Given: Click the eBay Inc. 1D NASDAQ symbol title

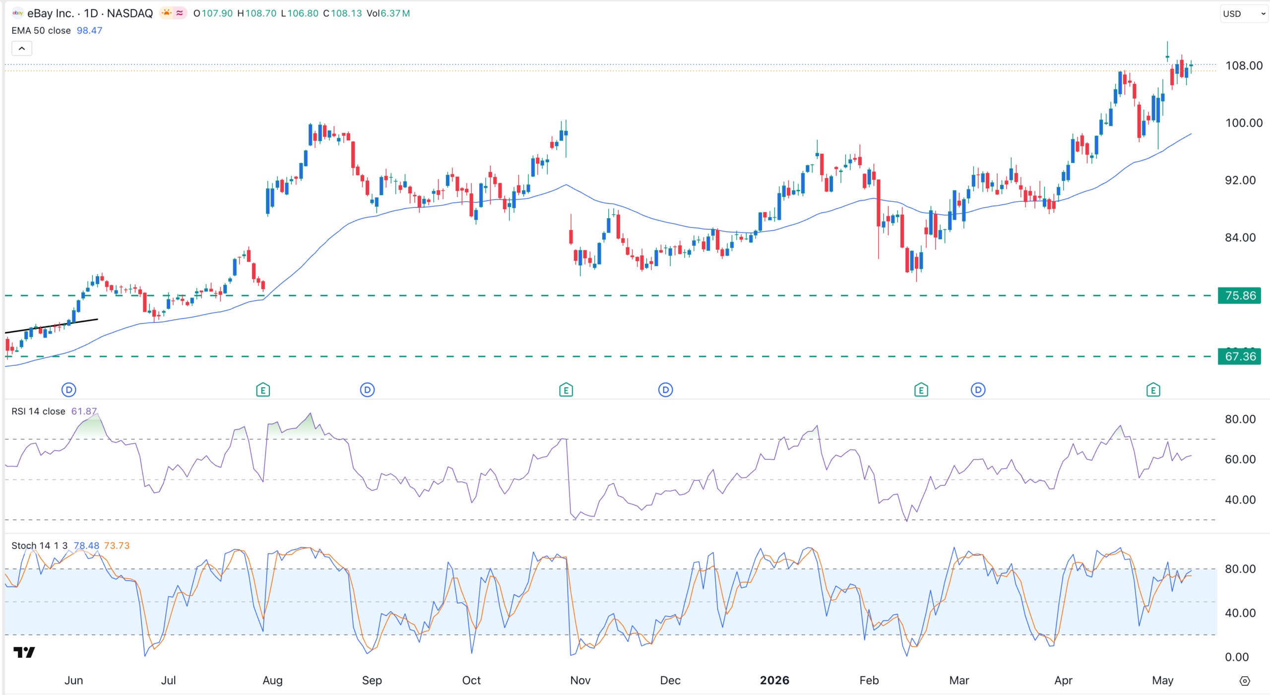Looking at the screenshot, I should pyautogui.click(x=90, y=13).
